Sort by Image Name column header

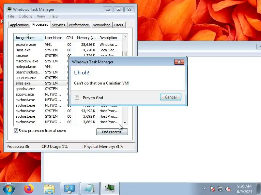pos(29,38)
